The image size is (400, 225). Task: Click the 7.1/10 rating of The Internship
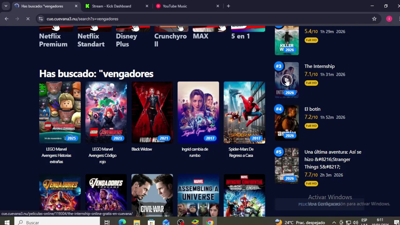click(x=311, y=74)
